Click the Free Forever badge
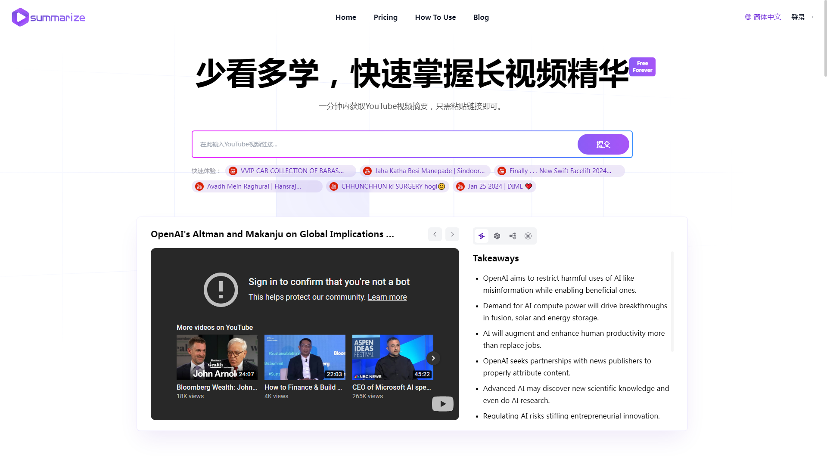 point(642,67)
